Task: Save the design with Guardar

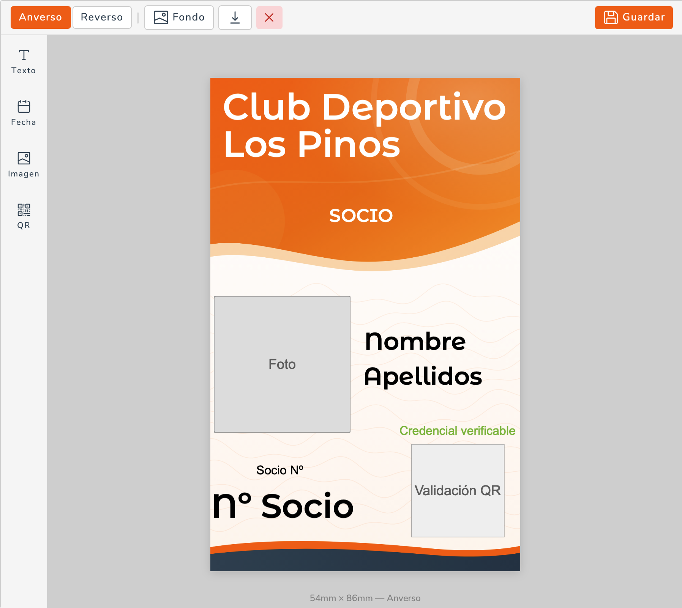Action: (634, 17)
